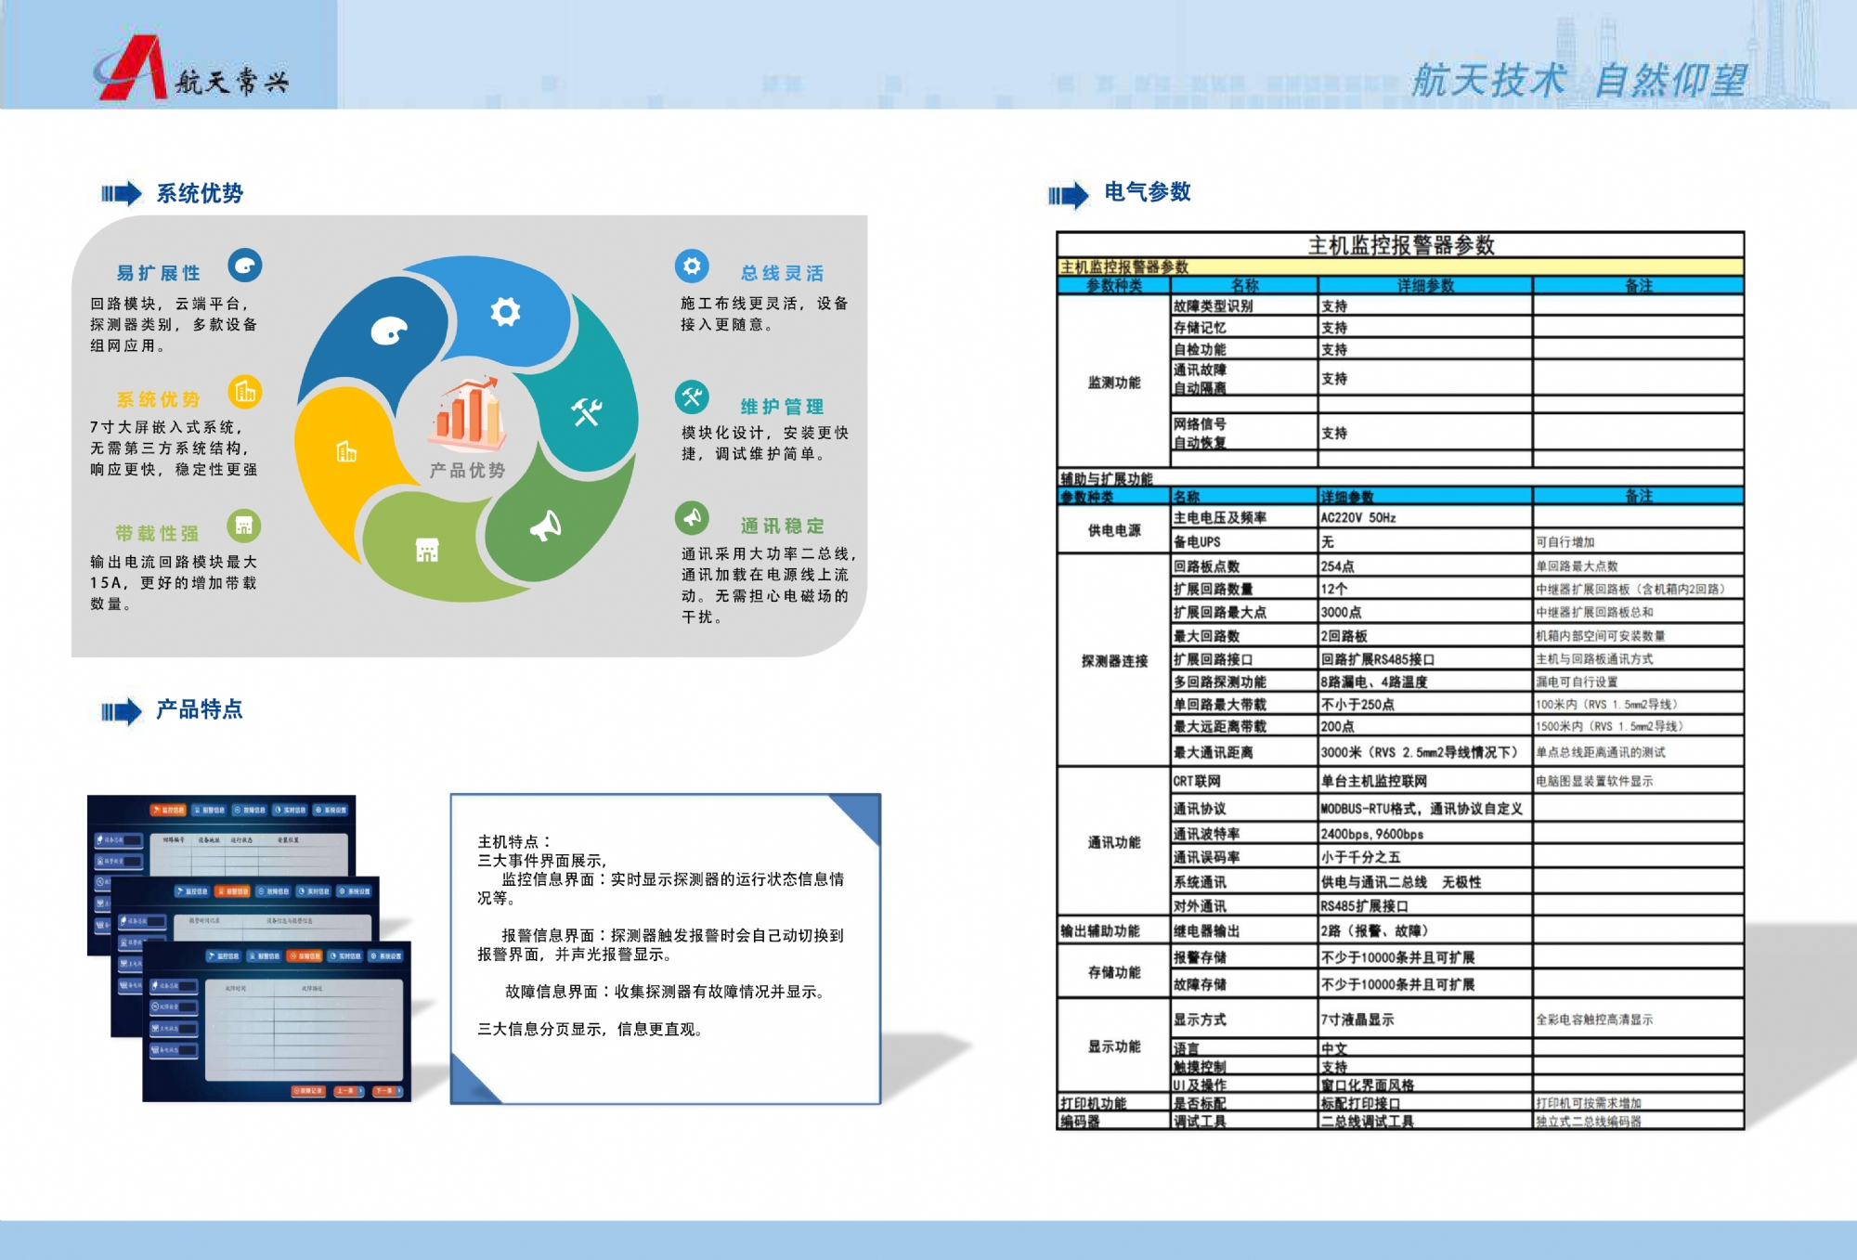Viewport: 1857px width, 1260px height.
Task: Select orange 故障信息 tab in front screenshot
Action: click(305, 955)
